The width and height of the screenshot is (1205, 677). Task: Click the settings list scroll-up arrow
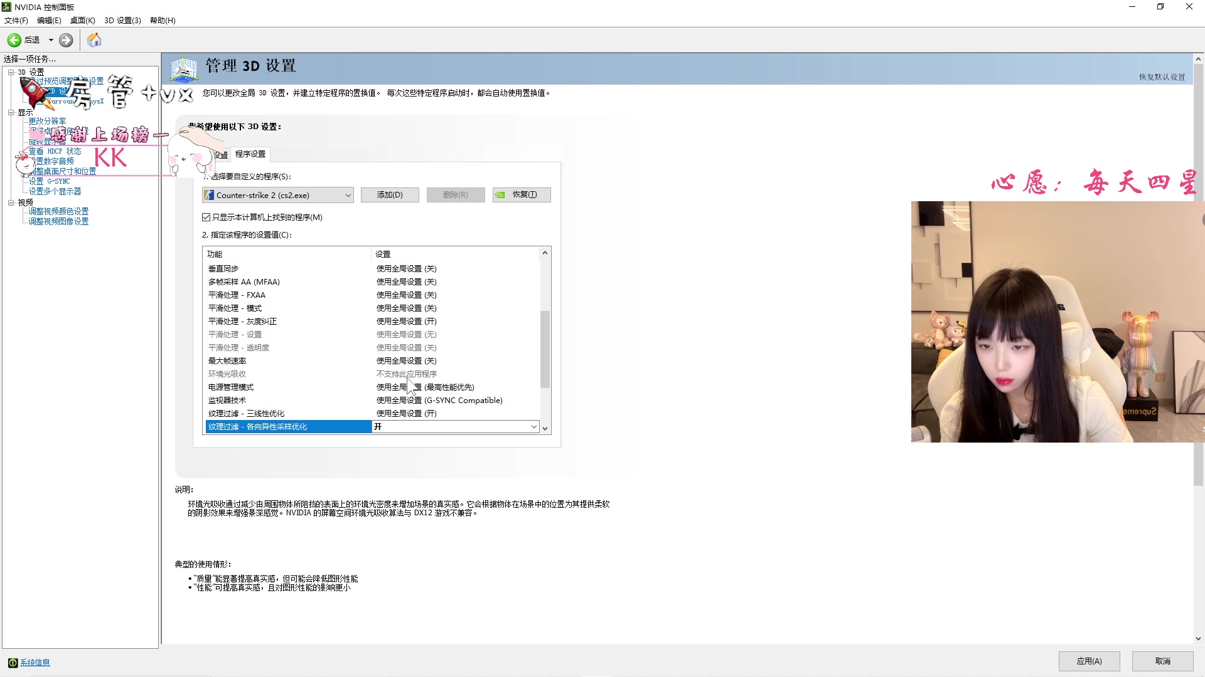[545, 253]
